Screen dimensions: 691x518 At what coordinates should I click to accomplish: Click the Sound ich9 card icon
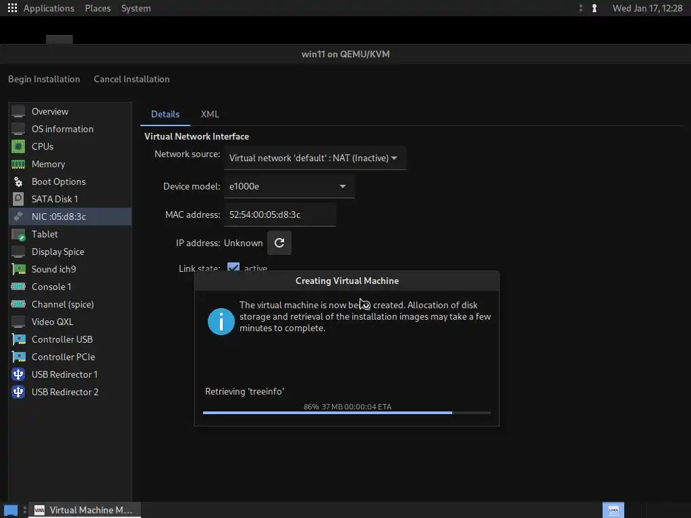(x=18, y=269)
